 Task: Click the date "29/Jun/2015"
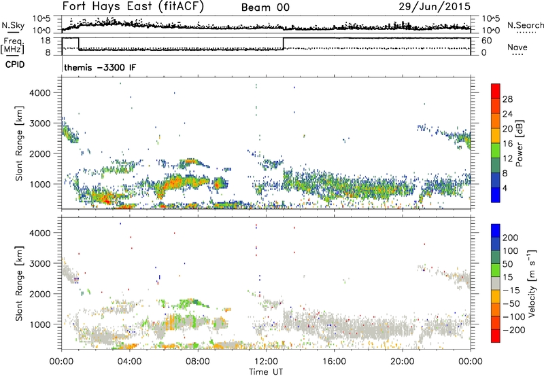[x=435, y=7]
